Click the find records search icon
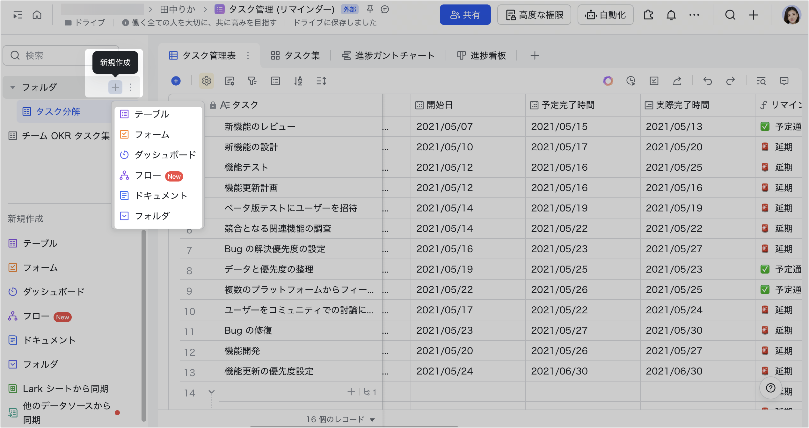 [x=761, y=81]
